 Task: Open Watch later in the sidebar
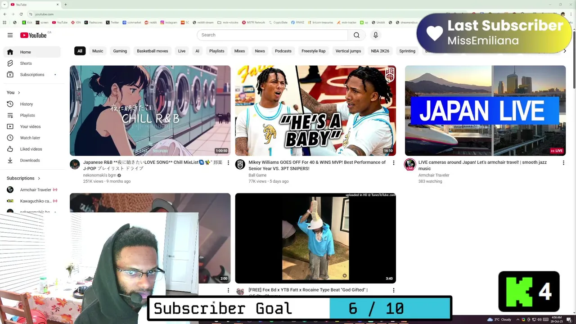click(x=32, y=138)
